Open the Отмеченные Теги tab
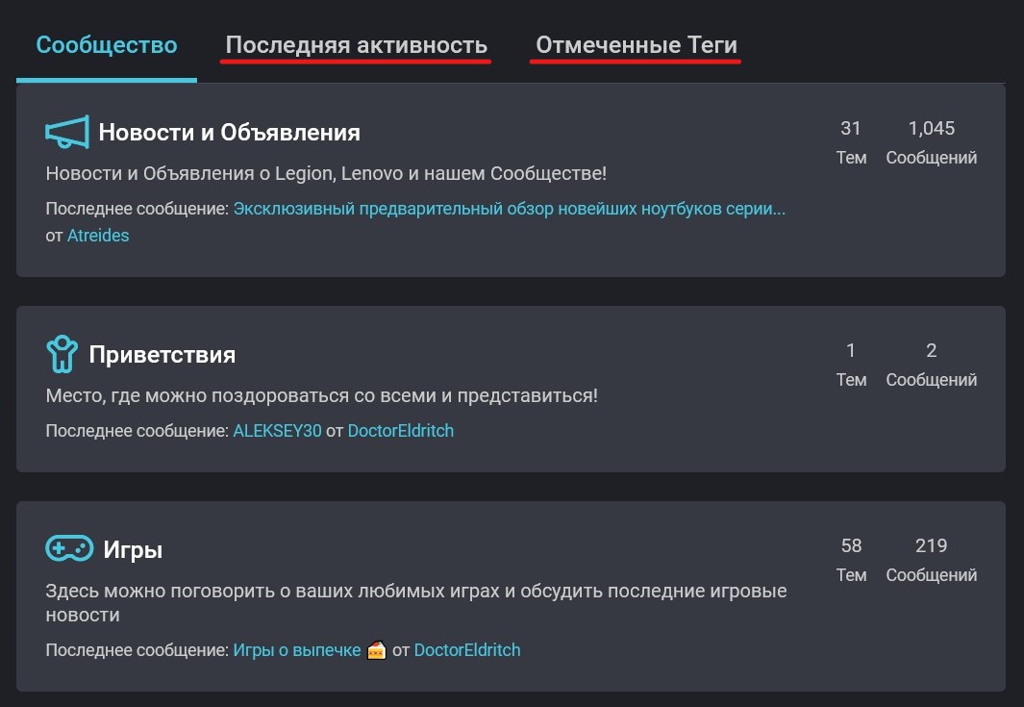Image resolution: width=1024 pixels, height=707 pixels. point(635,44)
